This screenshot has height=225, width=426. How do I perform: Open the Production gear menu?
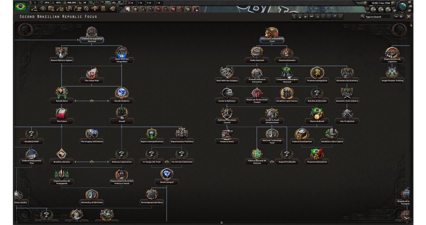pos(86,8)
